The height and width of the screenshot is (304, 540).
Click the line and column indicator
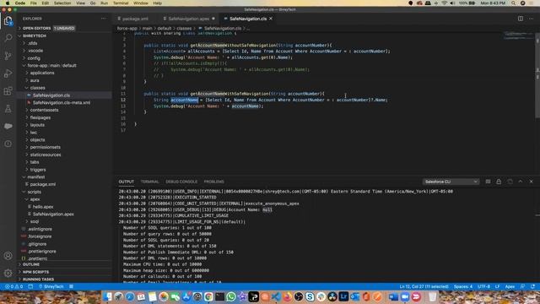pos(424,286)
